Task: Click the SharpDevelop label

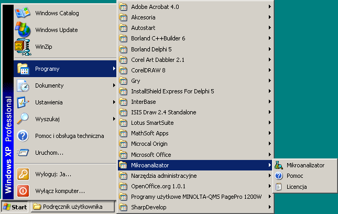Action: tap(149, 207)
